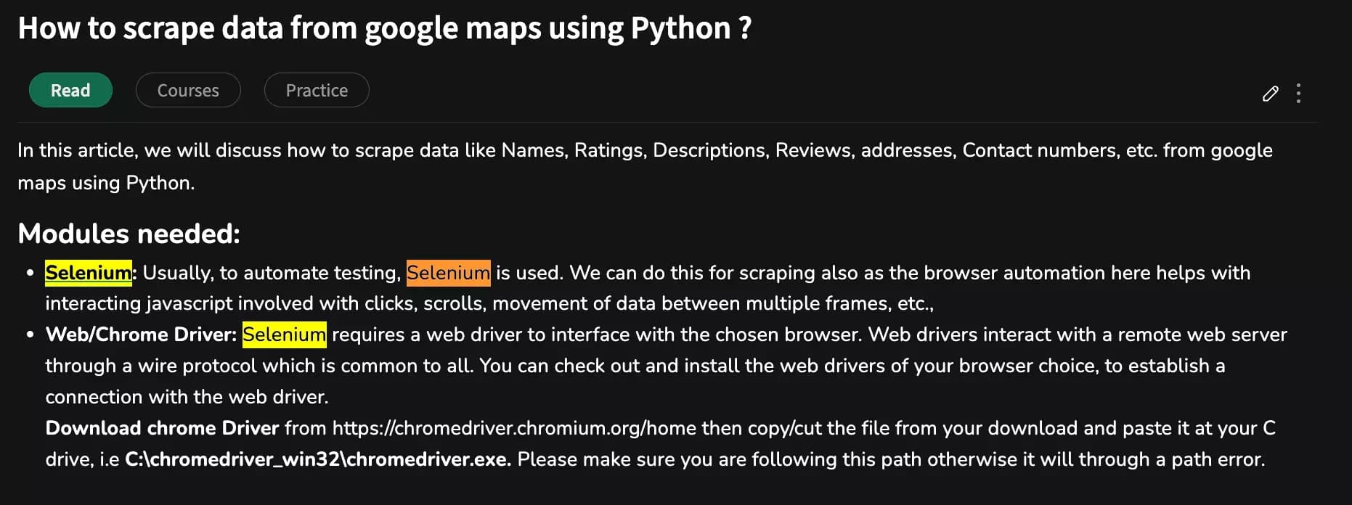Click the green Read button

[x=70, y=90]
